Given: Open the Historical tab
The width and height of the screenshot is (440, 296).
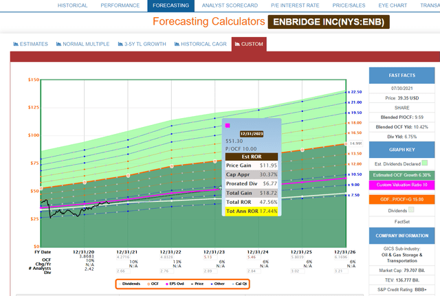Looking at the screenshot, I should coord(72,5).
